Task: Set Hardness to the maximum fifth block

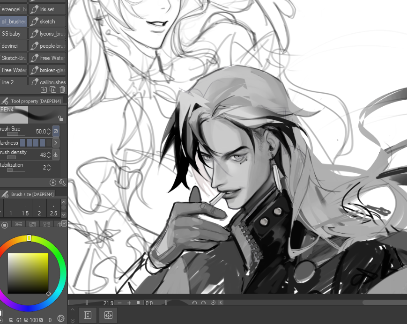Action: coord(49,143)
